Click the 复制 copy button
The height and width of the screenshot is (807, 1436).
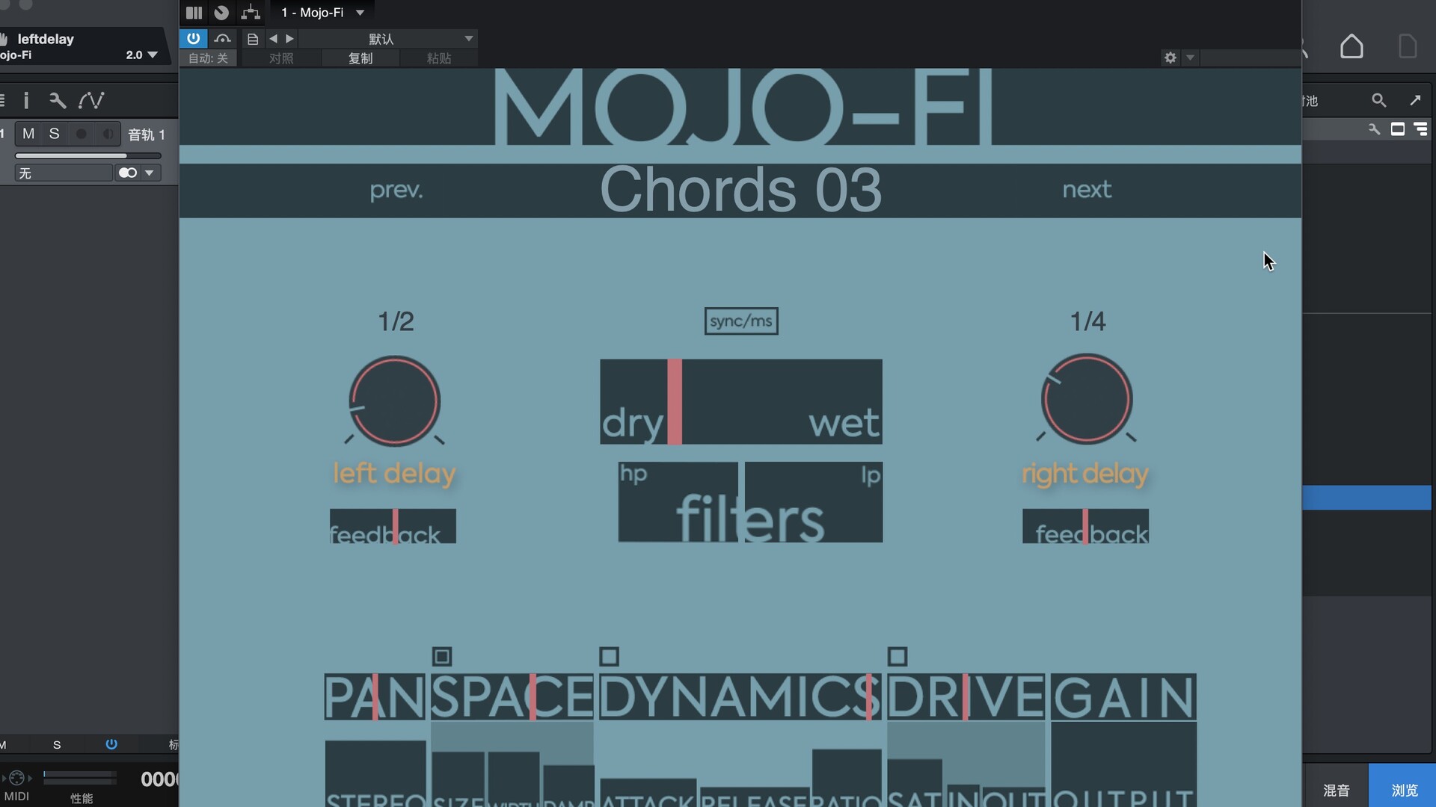click(x=360, y=58)
